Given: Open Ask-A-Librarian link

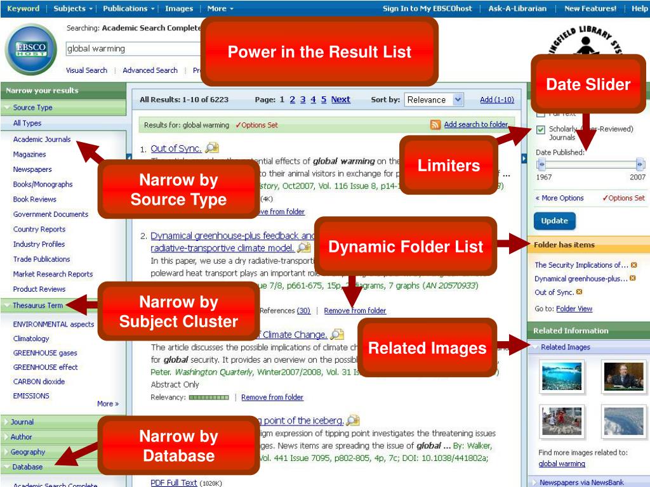Looking at the screenshot, I should (x=517, y=8).
